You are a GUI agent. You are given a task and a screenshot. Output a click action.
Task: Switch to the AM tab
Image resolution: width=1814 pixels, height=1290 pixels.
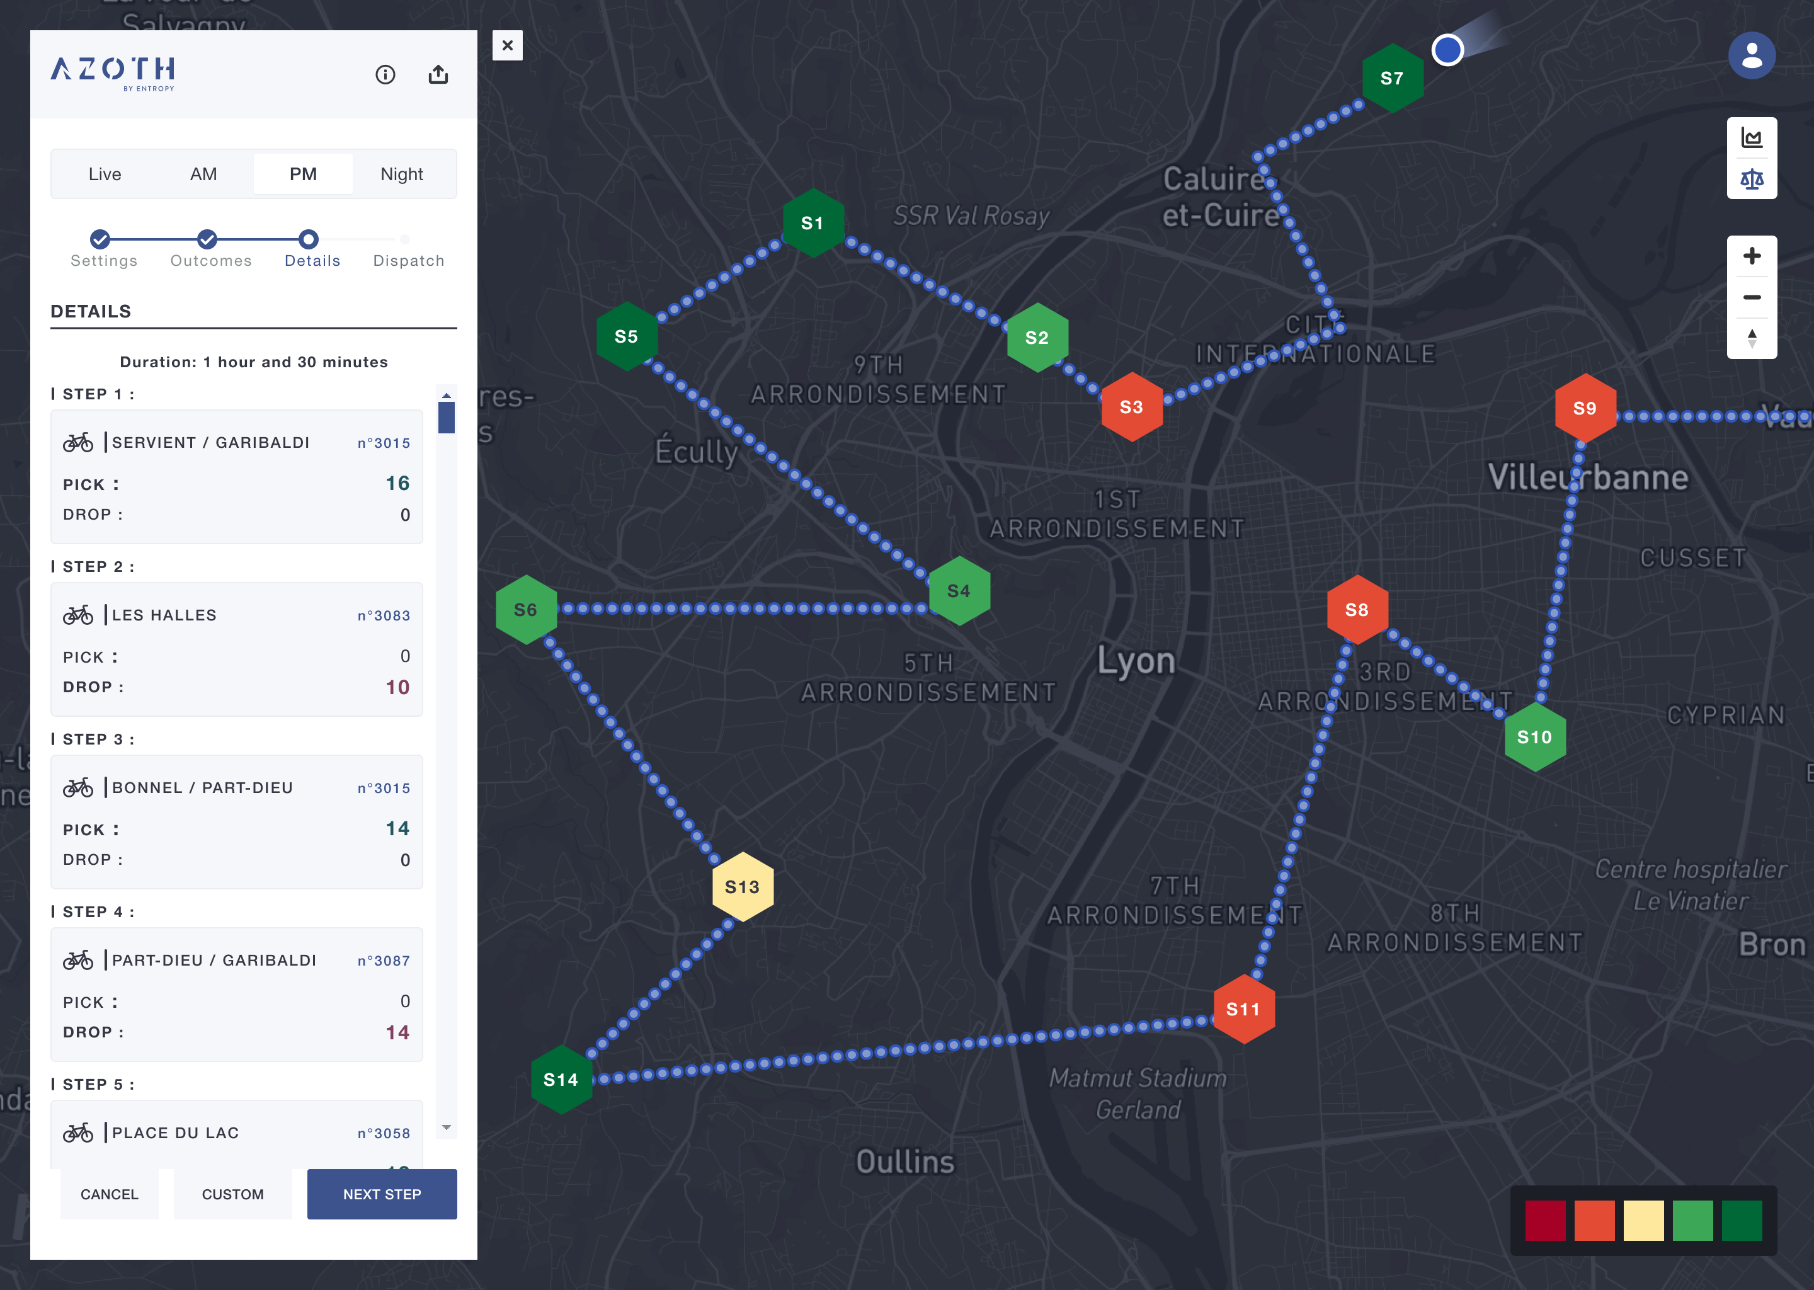[x=203, y=174]
